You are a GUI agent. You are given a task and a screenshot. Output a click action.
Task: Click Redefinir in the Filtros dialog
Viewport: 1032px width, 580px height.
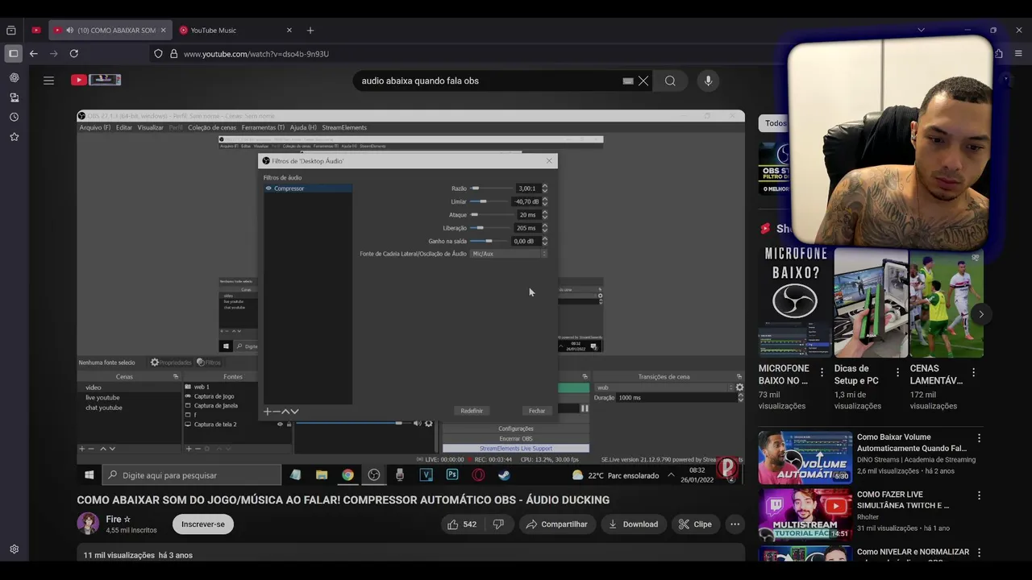472,411
